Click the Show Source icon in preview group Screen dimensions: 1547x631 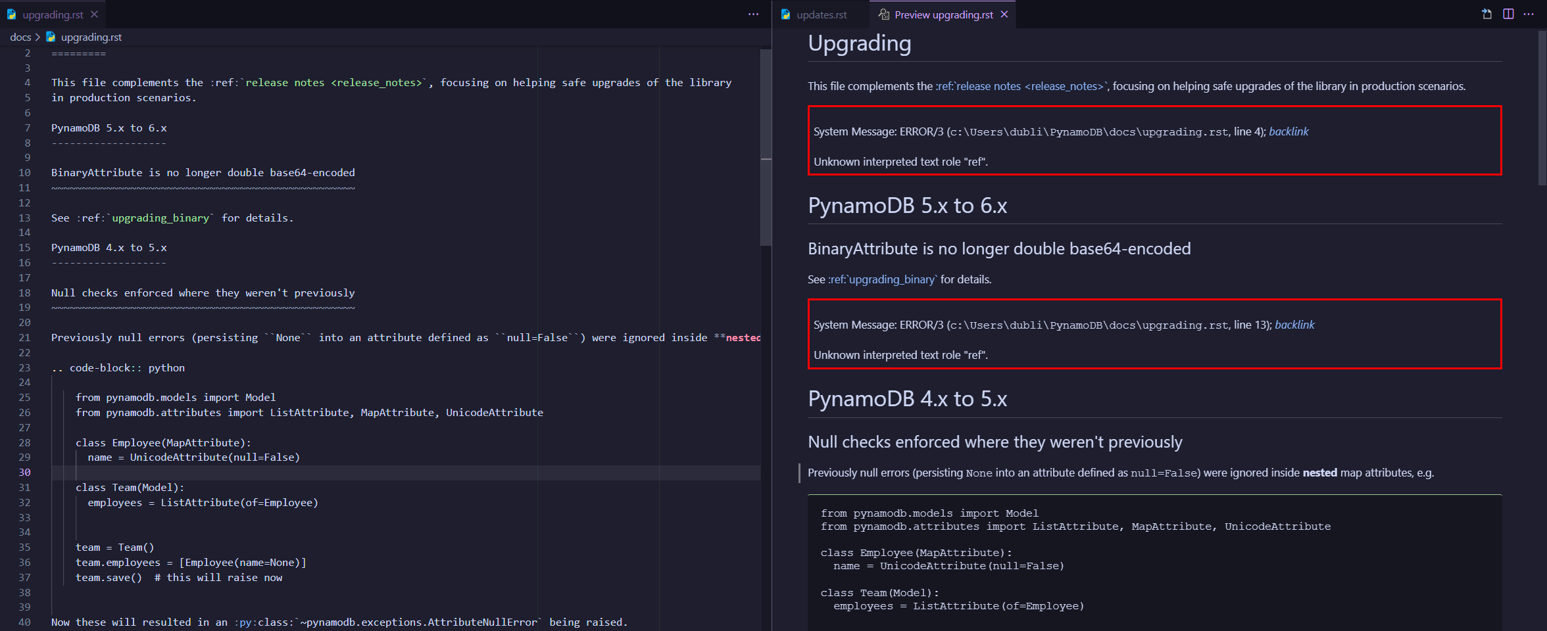[1486, 14]
